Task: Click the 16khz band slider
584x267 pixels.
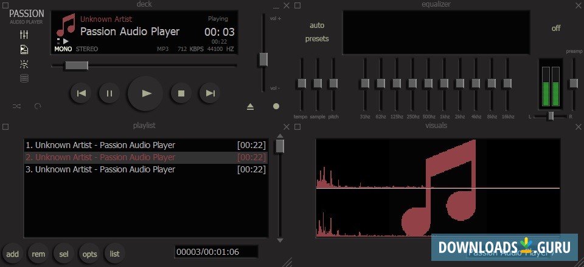Action: click(x=507, y=84)
